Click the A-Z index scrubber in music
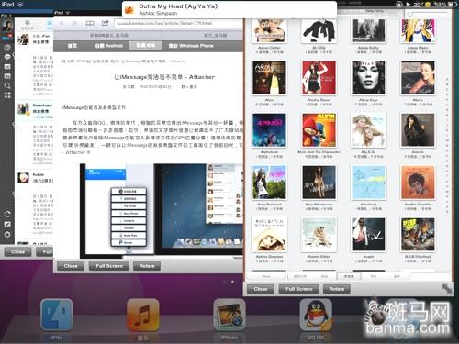The height and width of the screenshot is (344, 459). (447, 145)
